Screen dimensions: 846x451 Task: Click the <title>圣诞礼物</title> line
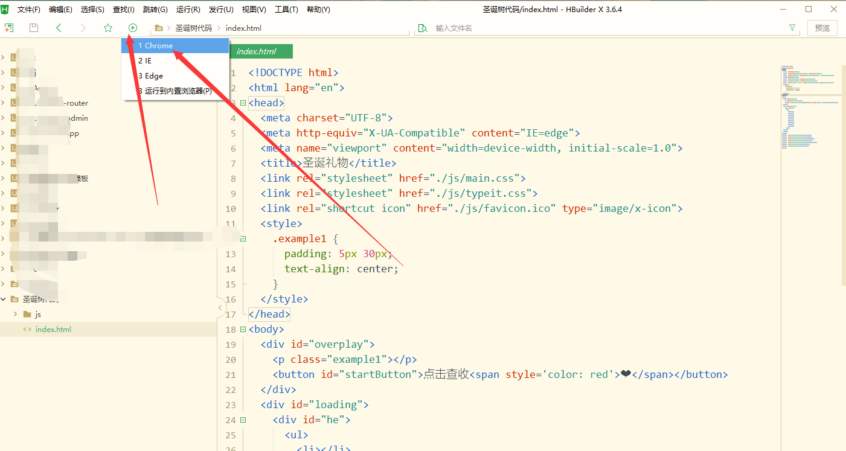pos(328,163)
